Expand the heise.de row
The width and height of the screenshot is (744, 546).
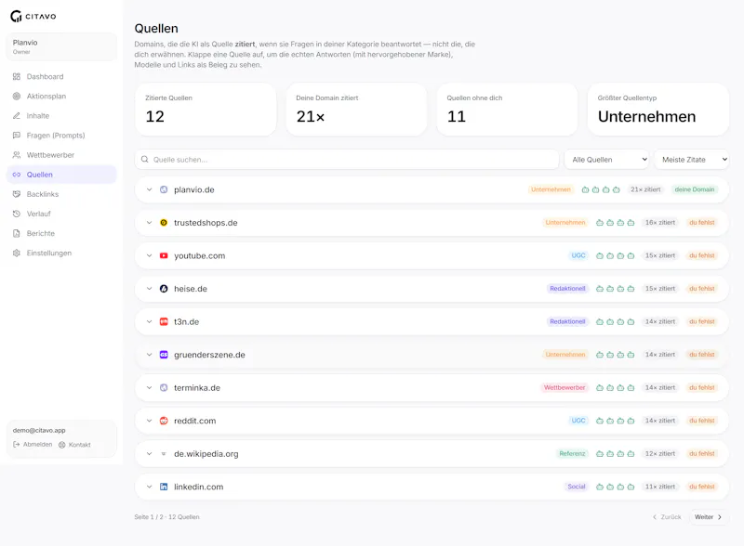pyautogui.click(x=149, y=289)
